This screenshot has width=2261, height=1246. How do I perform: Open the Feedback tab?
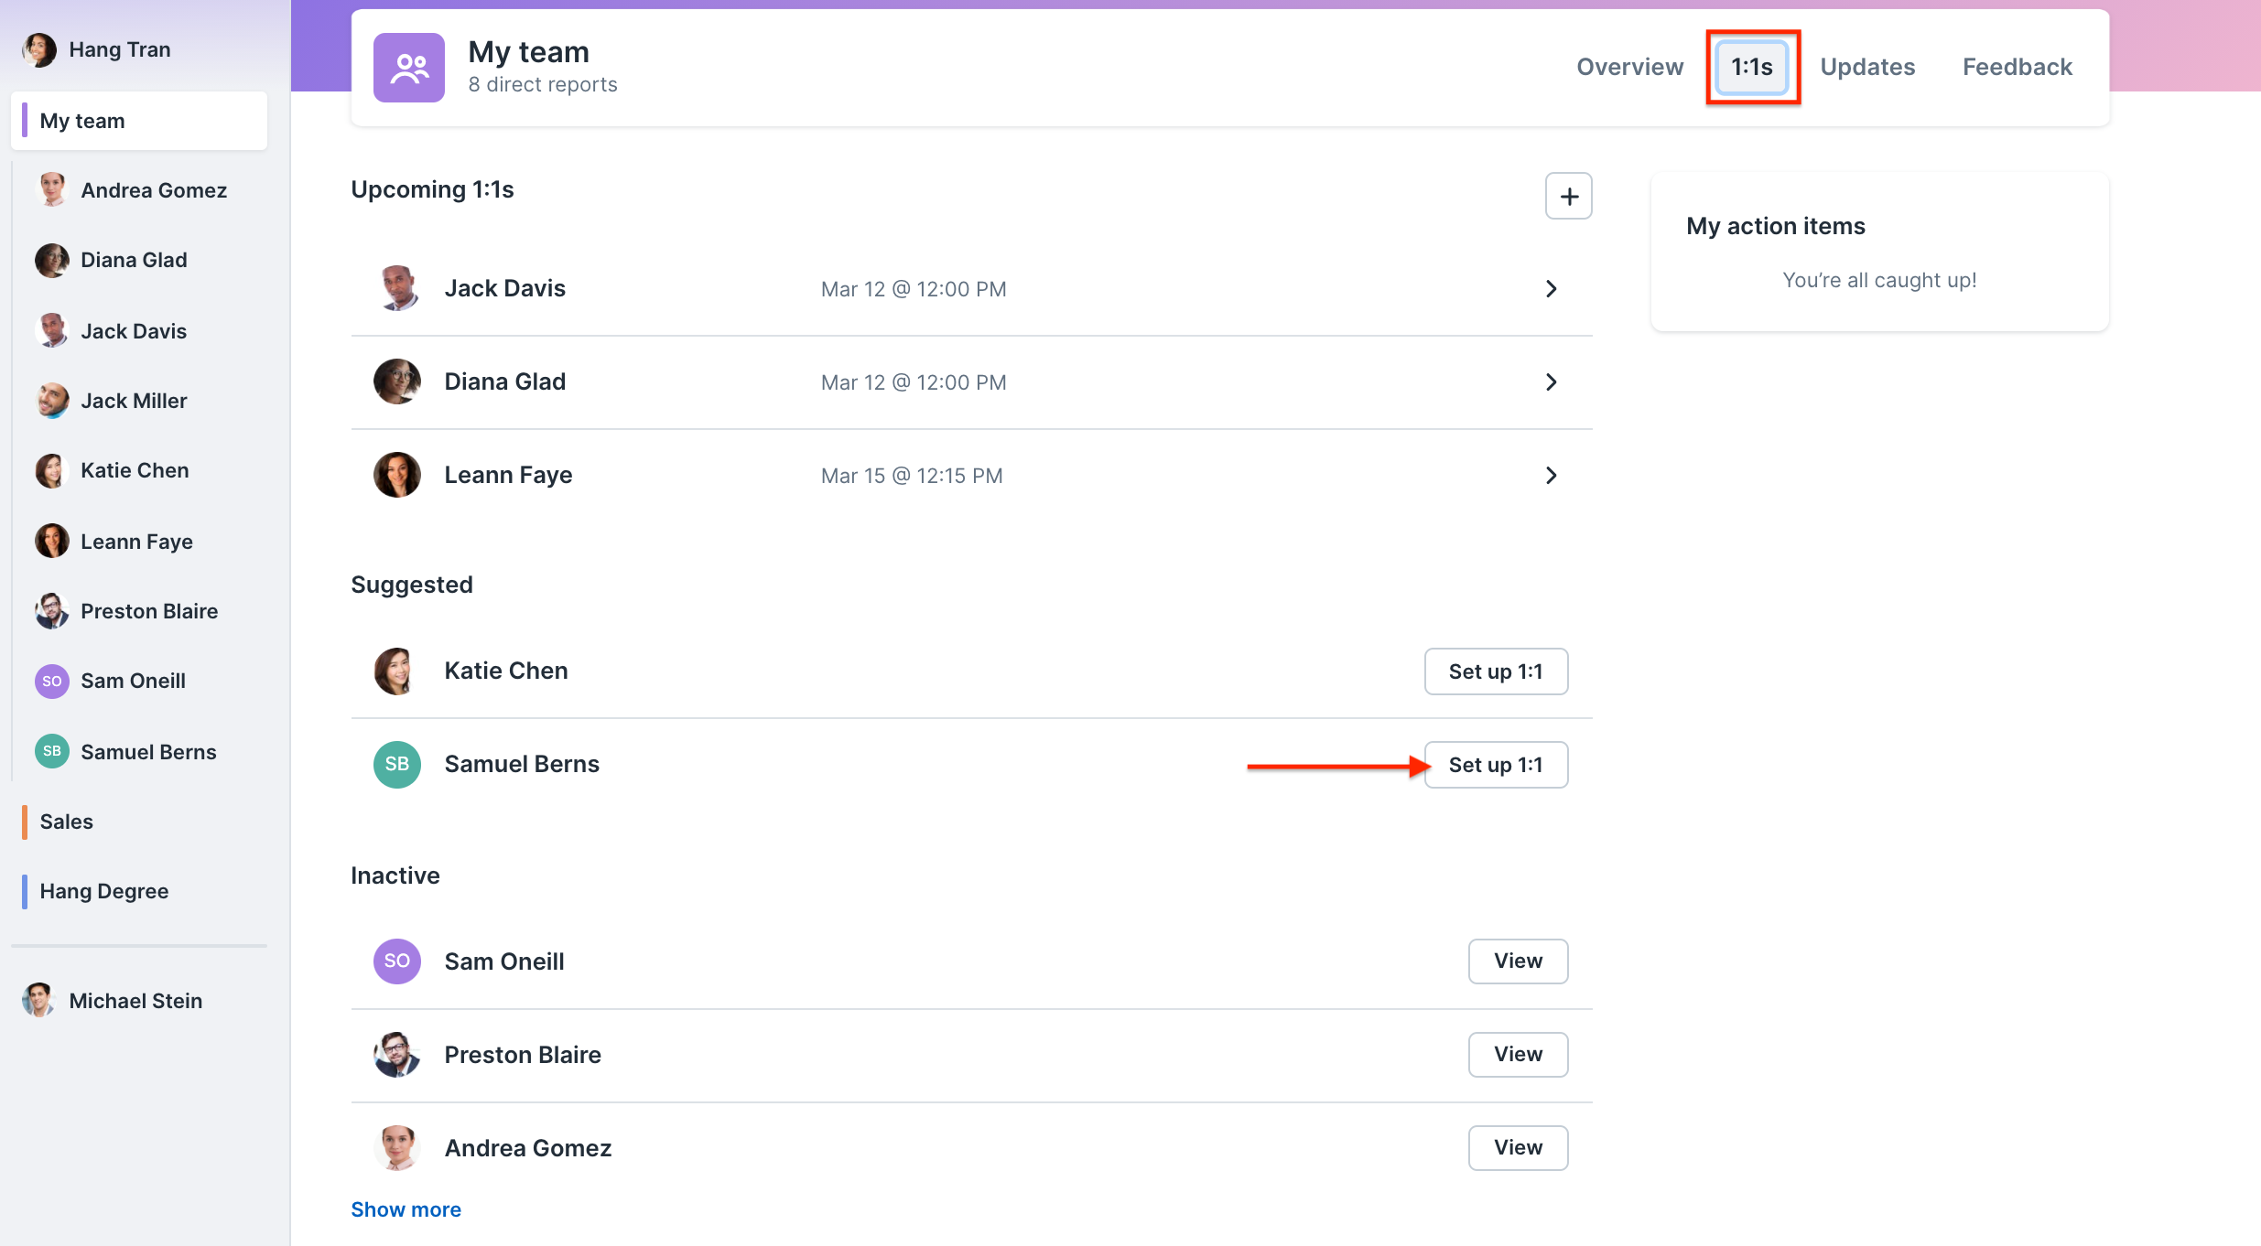pyautogui.click(x=2017, y=67)
